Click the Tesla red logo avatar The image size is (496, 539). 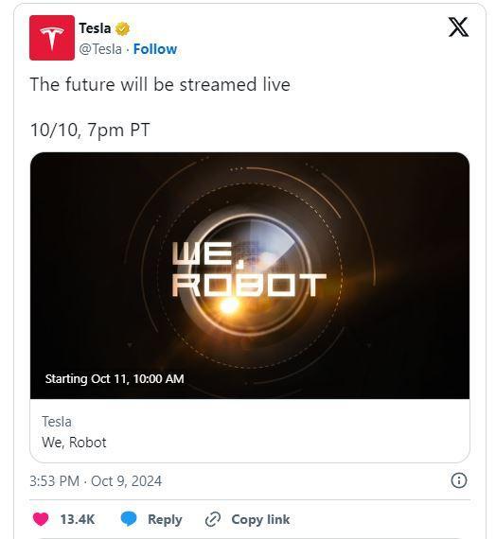coord(52,38)
